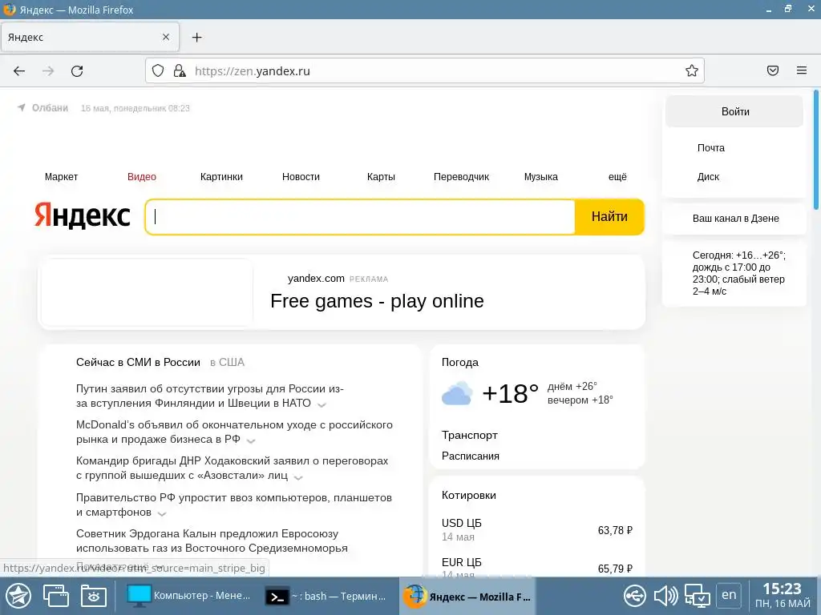Open McDonald's leaving Russia news

pyautogui.click(x=234, y=432)
